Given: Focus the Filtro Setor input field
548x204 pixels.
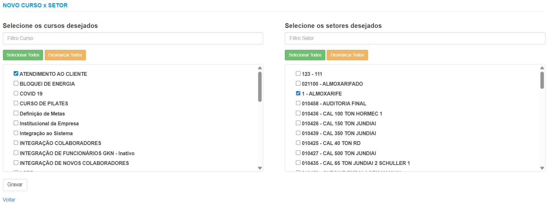Looking at the screenshot, I should click(415, 38).
